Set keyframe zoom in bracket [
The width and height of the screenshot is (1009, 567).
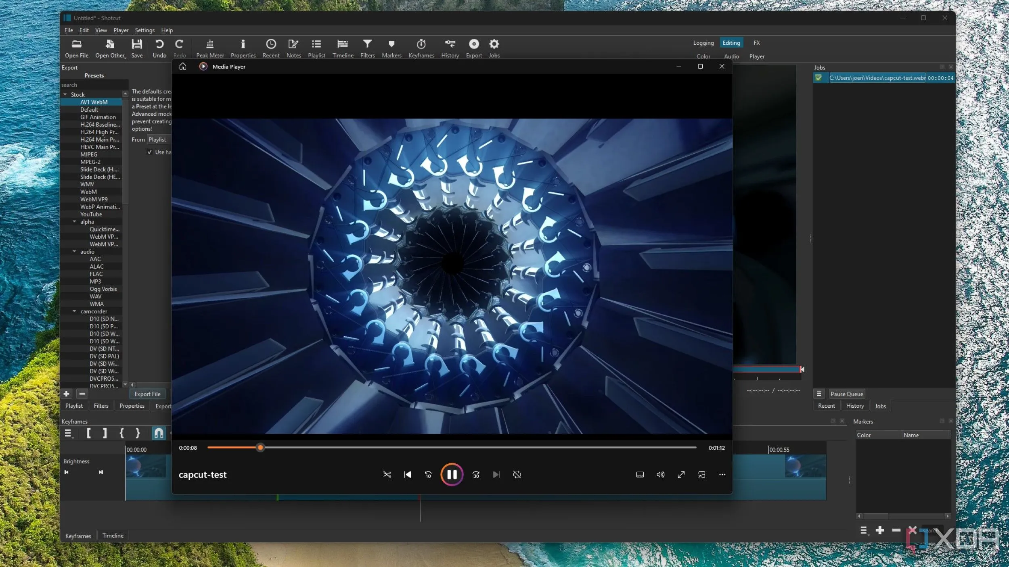point(89,433)
